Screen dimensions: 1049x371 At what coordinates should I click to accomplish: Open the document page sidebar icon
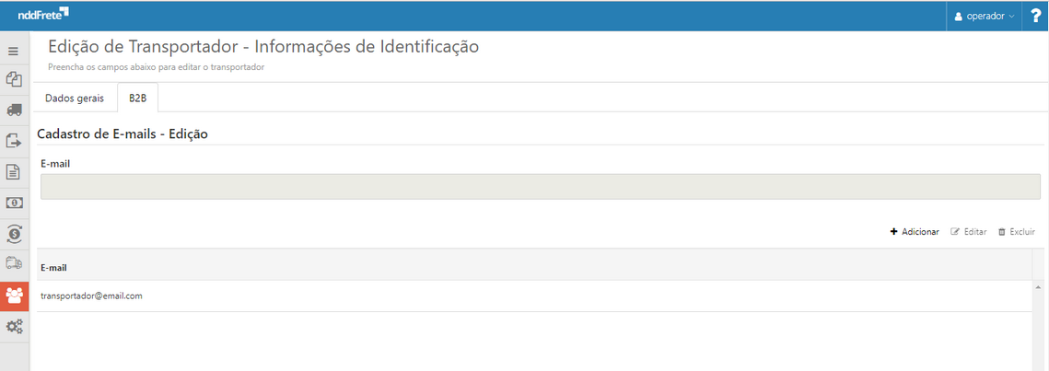pos(14,171)
